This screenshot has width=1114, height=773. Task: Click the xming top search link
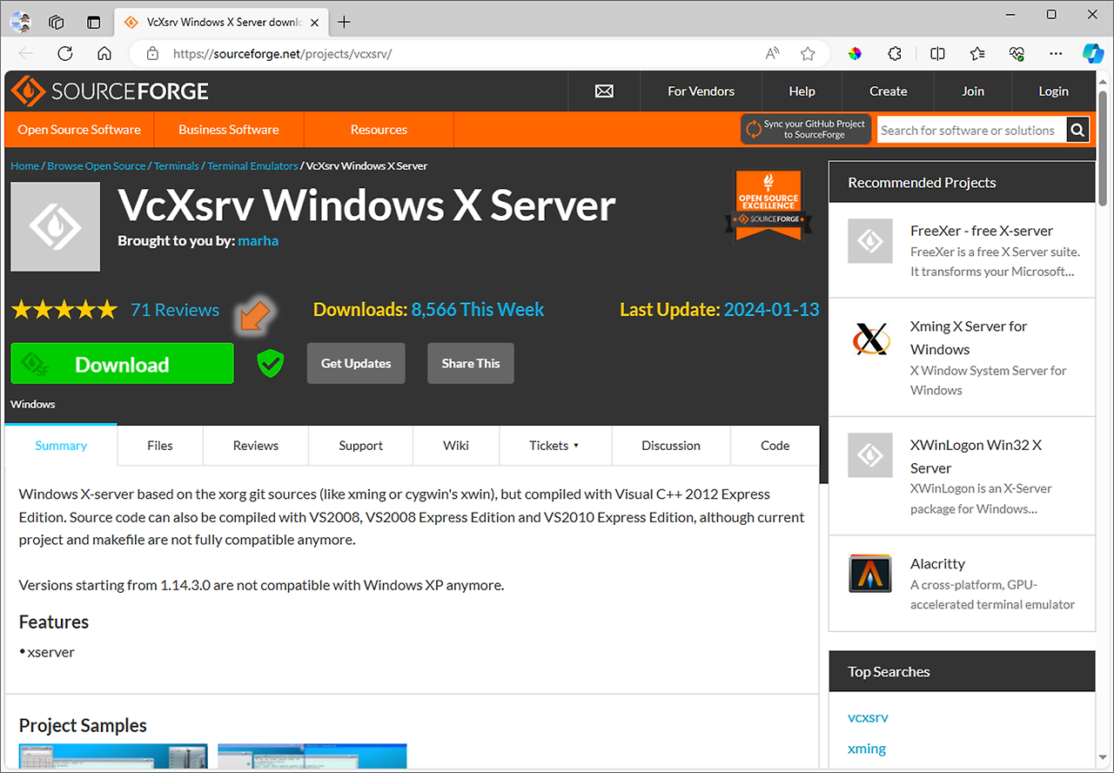click(867, 748)
